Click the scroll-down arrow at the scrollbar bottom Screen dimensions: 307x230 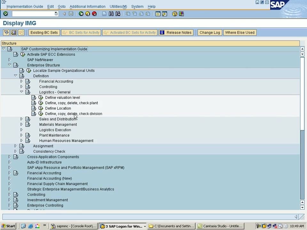tap(302, 207)
